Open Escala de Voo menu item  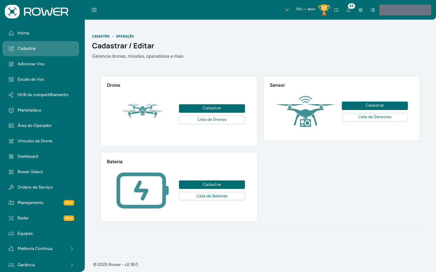click(41, 79)
